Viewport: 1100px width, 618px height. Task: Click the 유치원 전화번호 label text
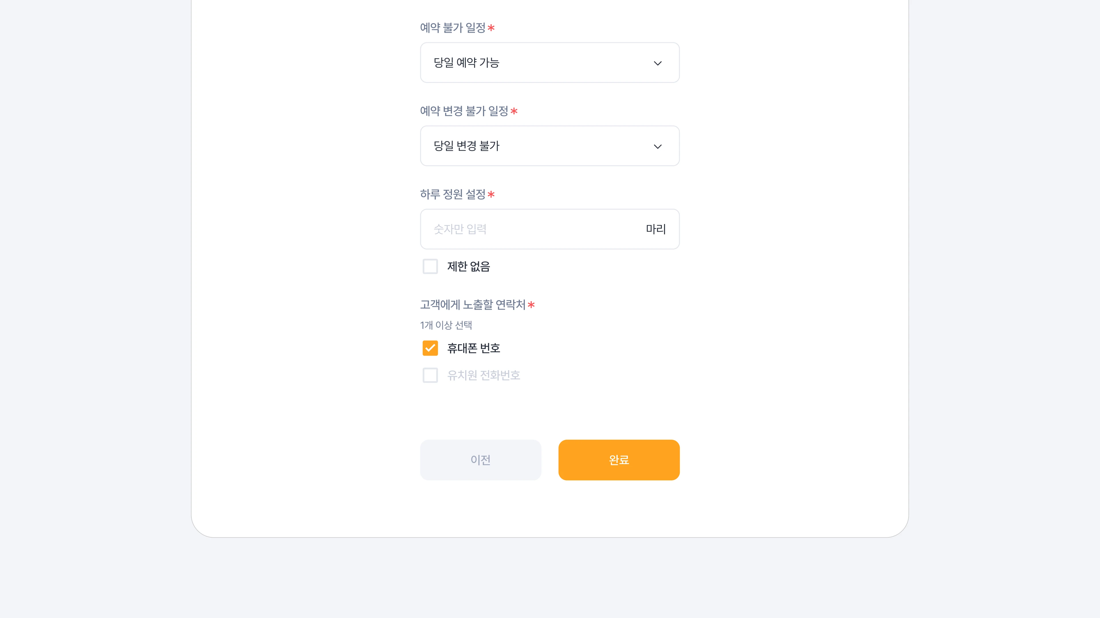[x=483, y=375]
